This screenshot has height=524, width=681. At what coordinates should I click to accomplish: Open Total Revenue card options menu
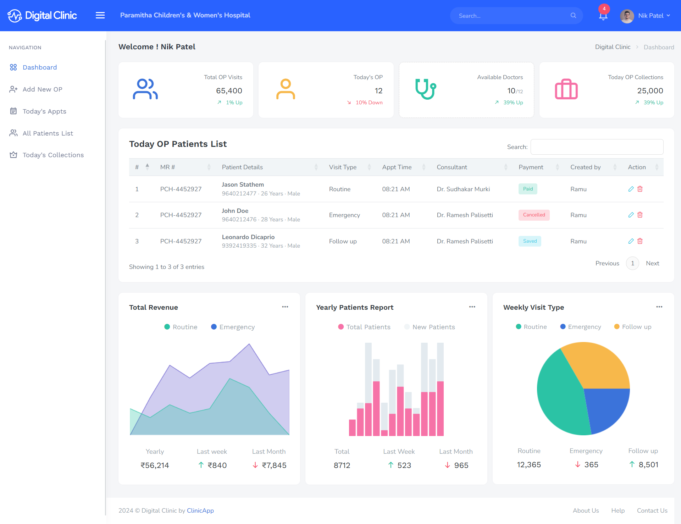click(285, 307)
